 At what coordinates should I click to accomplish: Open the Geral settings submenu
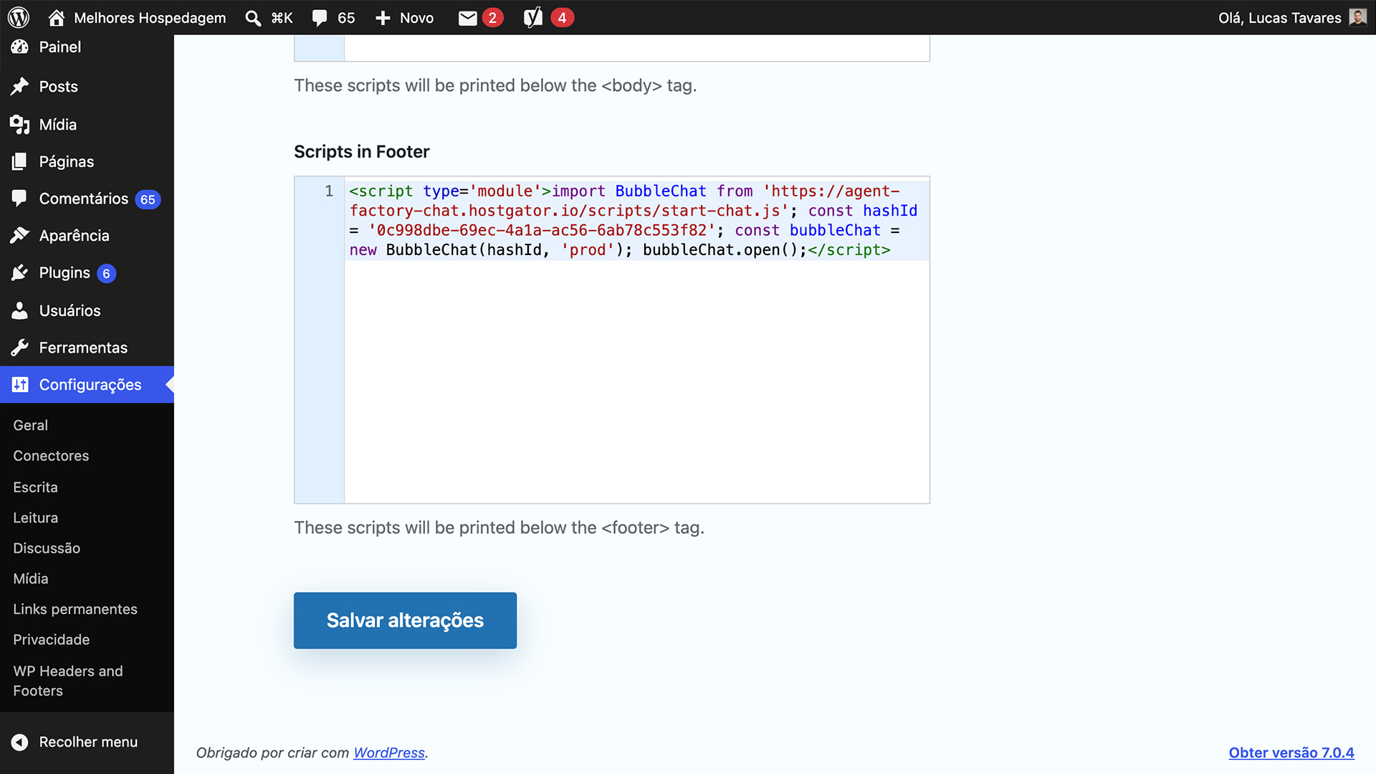(30, 425)
